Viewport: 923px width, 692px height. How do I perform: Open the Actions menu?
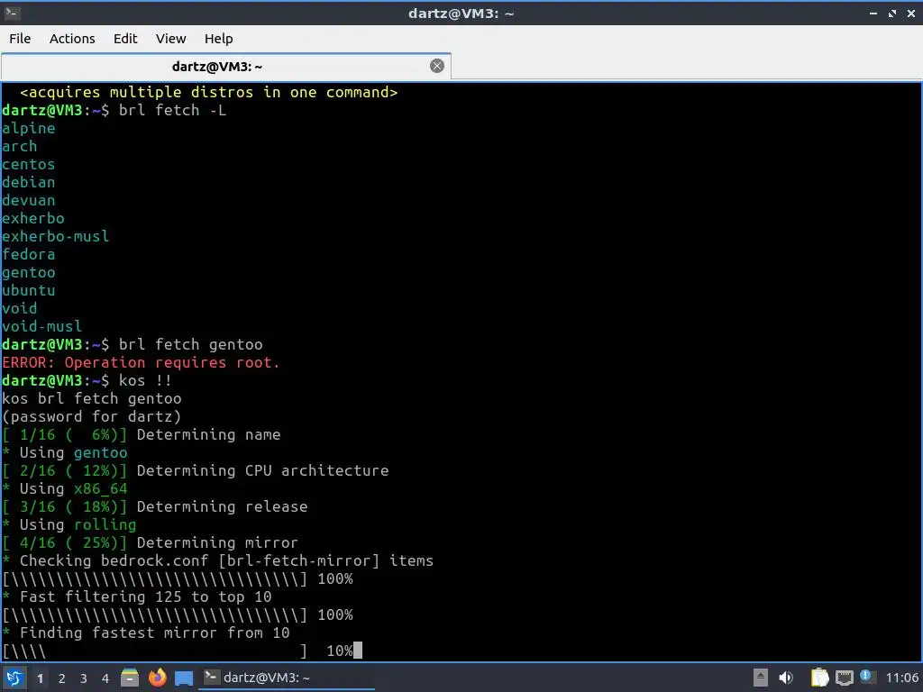click(72, 39)
